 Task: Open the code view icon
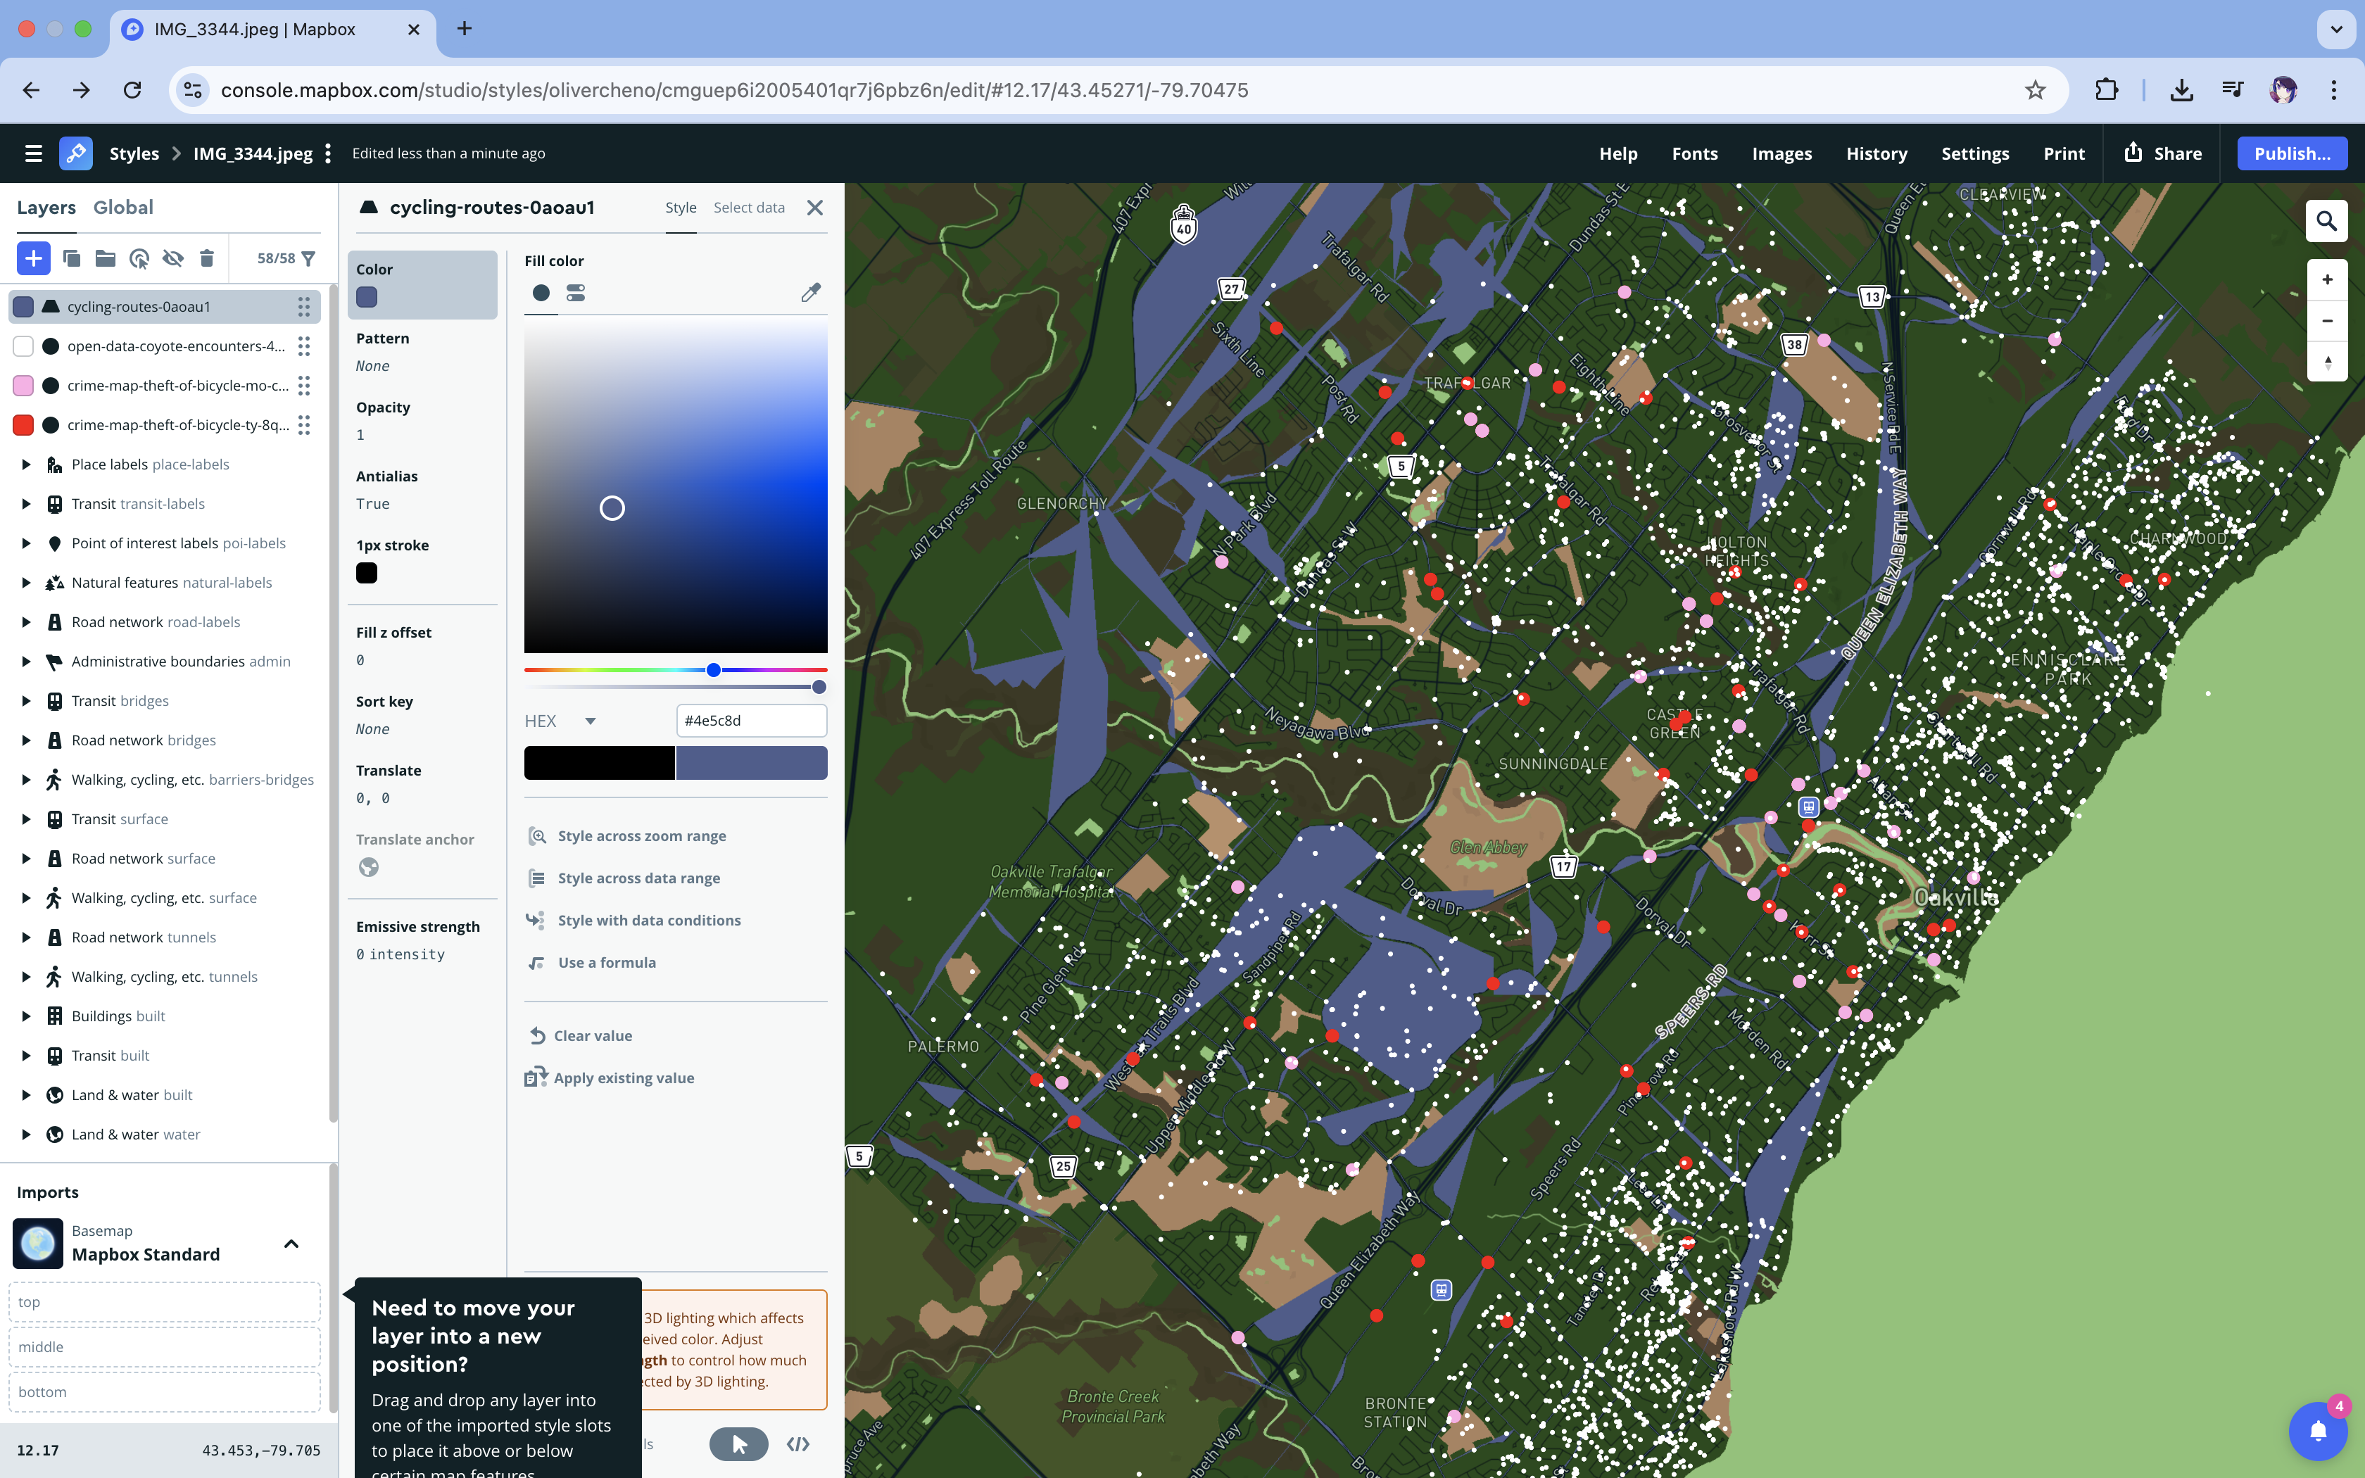click(797, 1444)
